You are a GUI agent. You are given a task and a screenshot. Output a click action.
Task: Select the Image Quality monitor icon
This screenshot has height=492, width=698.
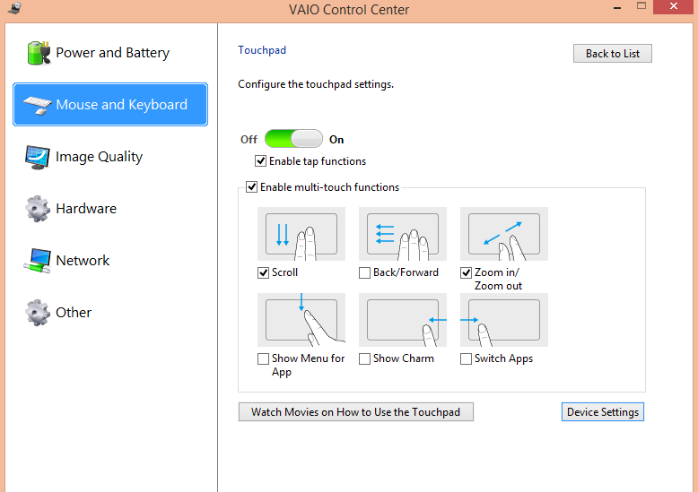(38, 157)
